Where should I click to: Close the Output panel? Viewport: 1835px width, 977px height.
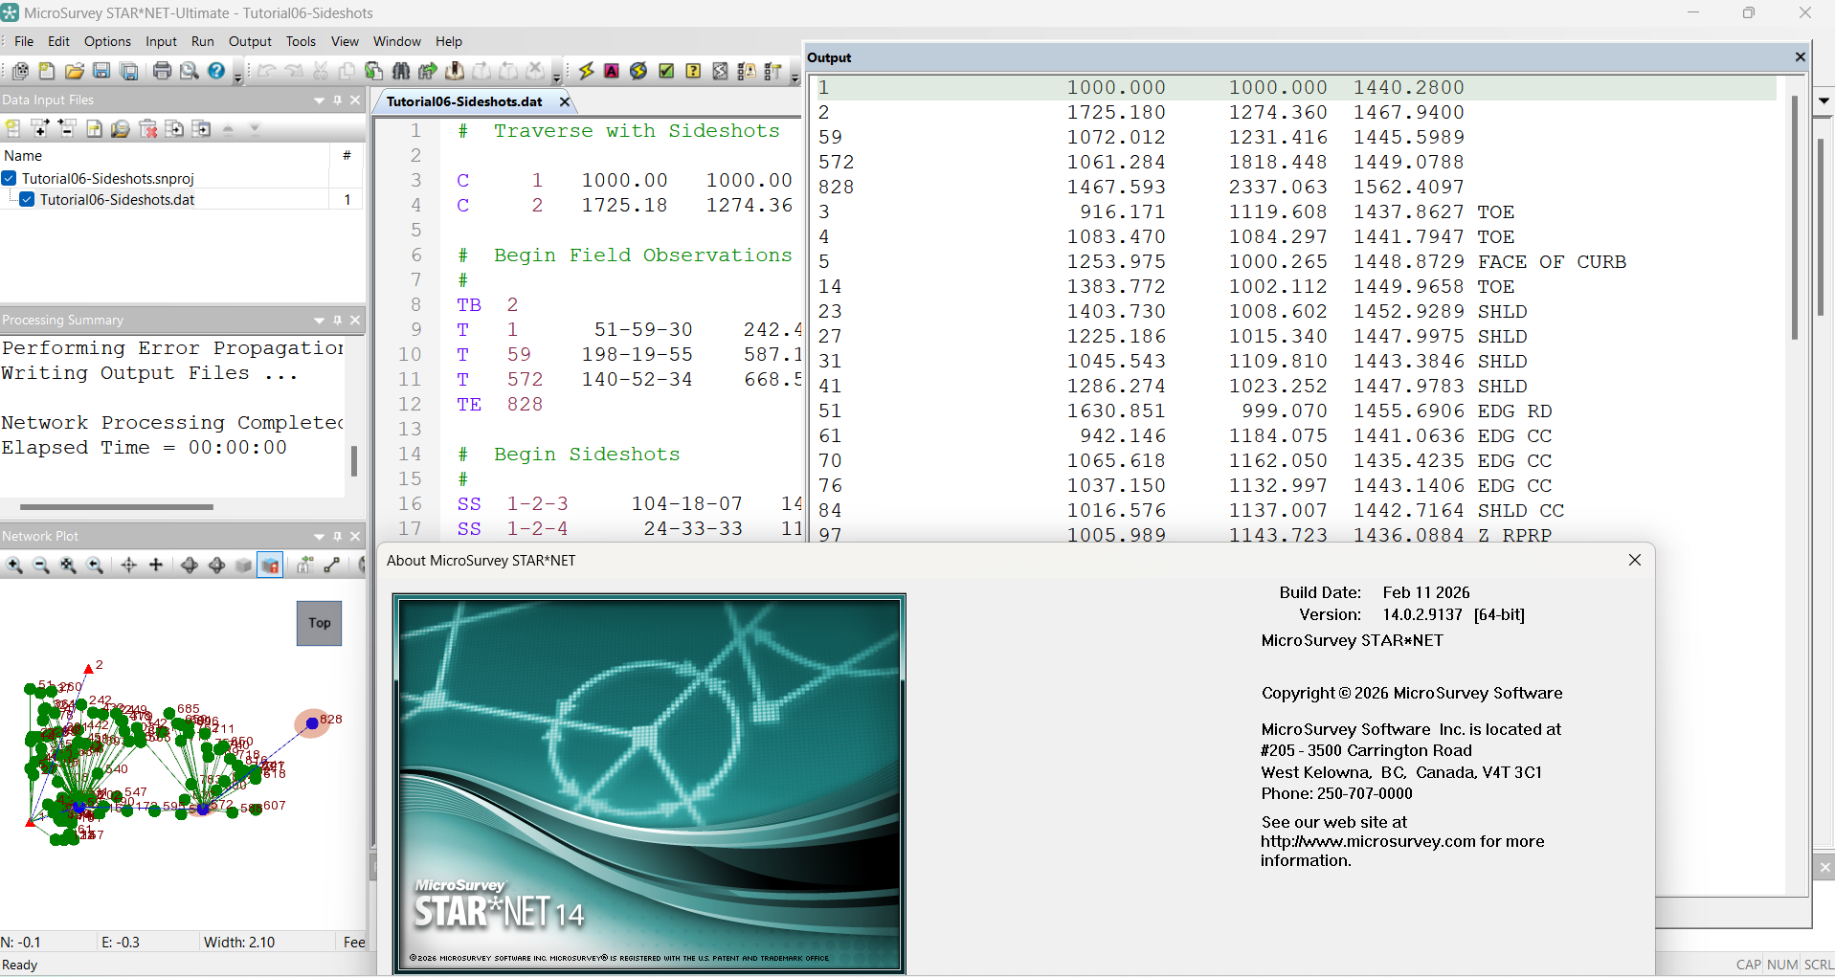coord(1800,57)
